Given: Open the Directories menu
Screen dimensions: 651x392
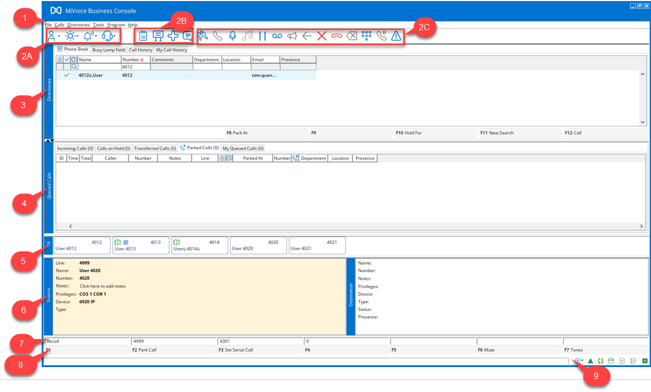Looking at the screenshot, I should tap(78, 25).
